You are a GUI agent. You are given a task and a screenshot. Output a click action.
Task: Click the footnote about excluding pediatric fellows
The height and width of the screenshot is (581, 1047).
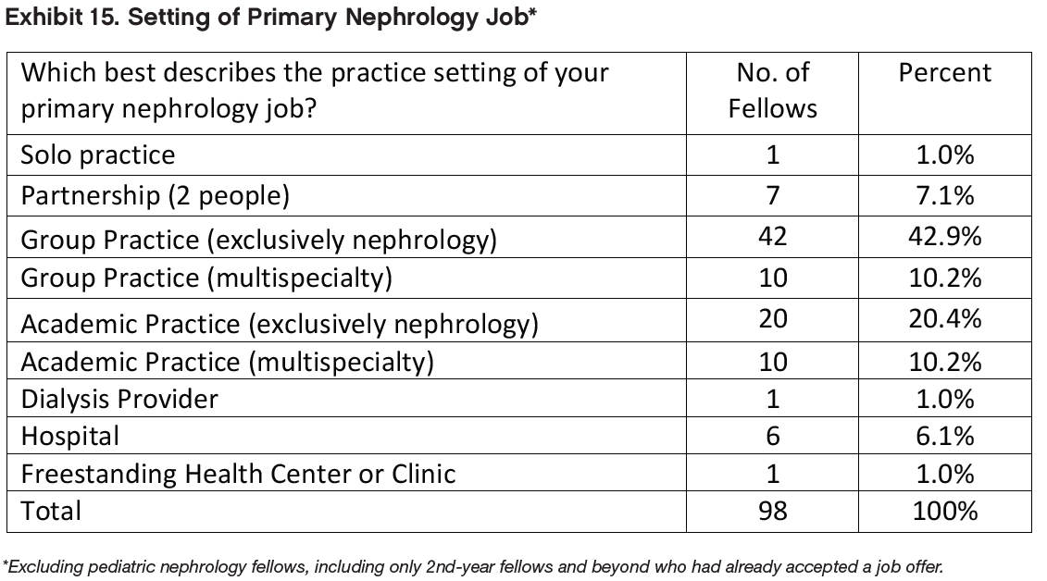tap(473, 566)
